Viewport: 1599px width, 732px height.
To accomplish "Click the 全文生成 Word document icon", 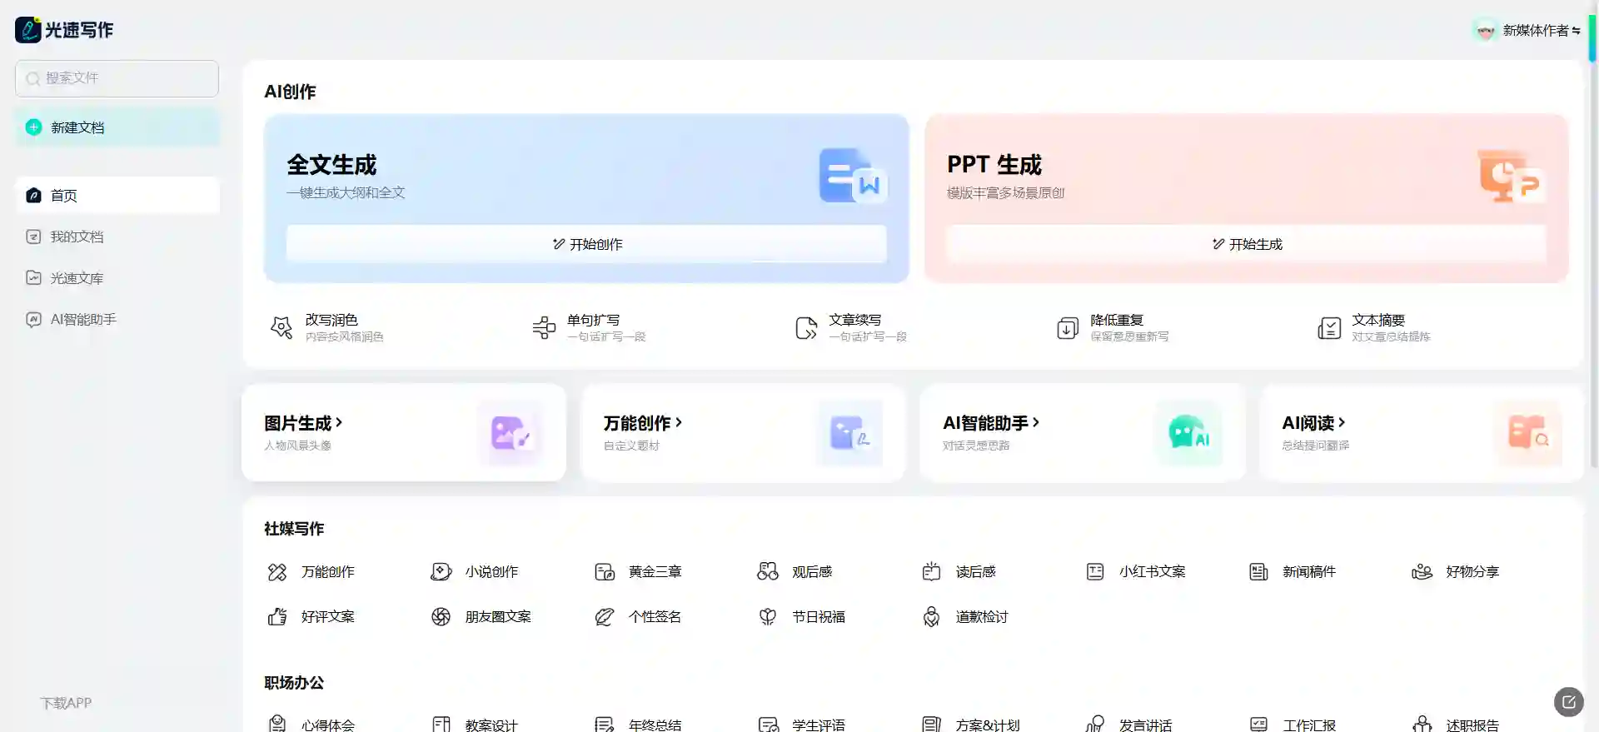I will (x=853, y=176).
